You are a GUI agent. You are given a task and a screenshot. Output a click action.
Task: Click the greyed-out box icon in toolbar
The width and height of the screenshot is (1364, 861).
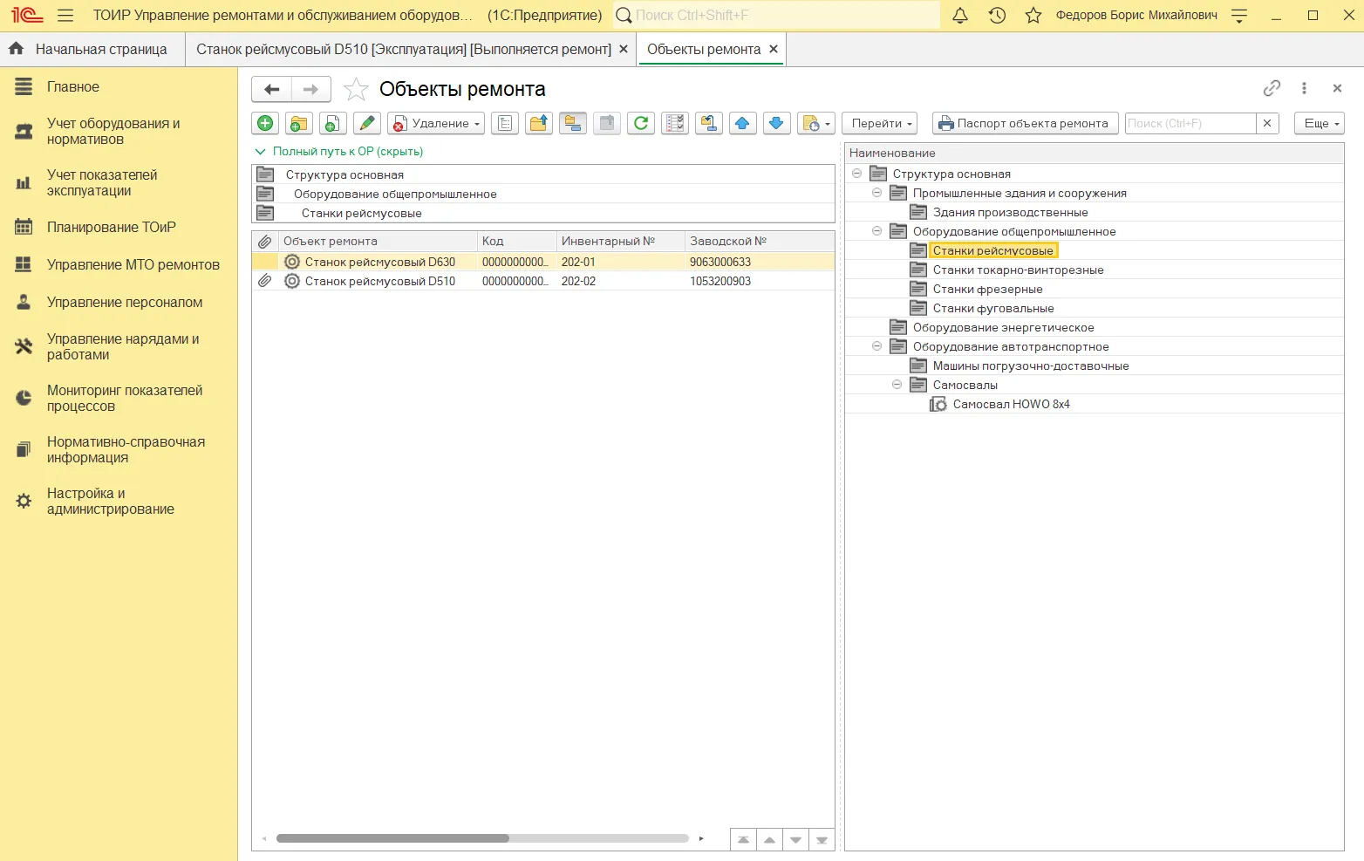coord(607,123)
